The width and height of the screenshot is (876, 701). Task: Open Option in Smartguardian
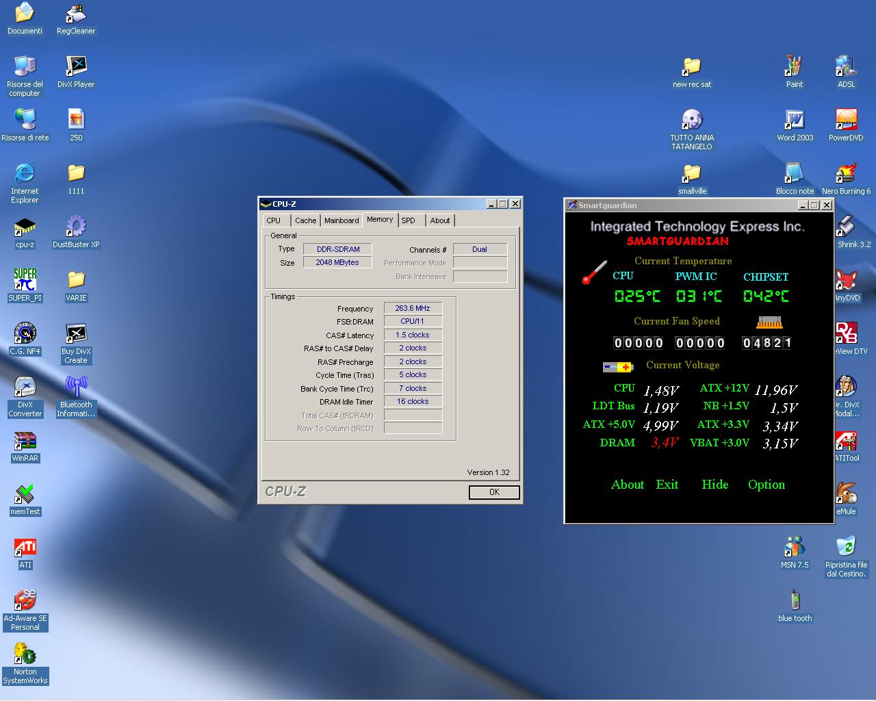(766, 485)
